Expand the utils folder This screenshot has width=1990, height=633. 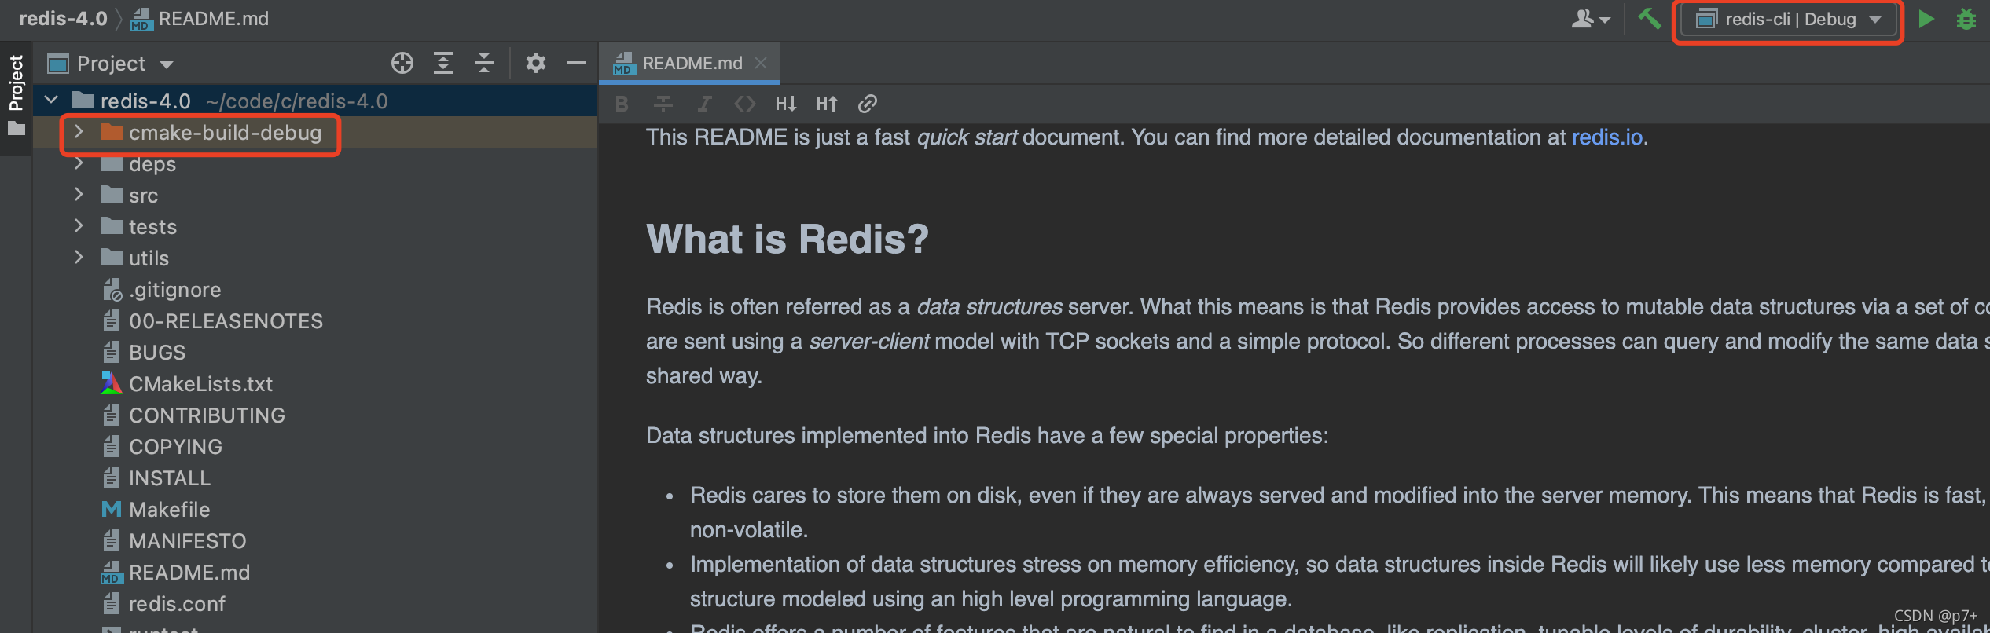(x=79, y=258)
